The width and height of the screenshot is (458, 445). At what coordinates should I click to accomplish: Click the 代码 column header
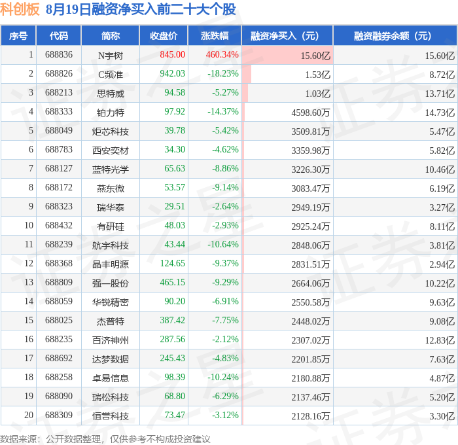(58, 35)
